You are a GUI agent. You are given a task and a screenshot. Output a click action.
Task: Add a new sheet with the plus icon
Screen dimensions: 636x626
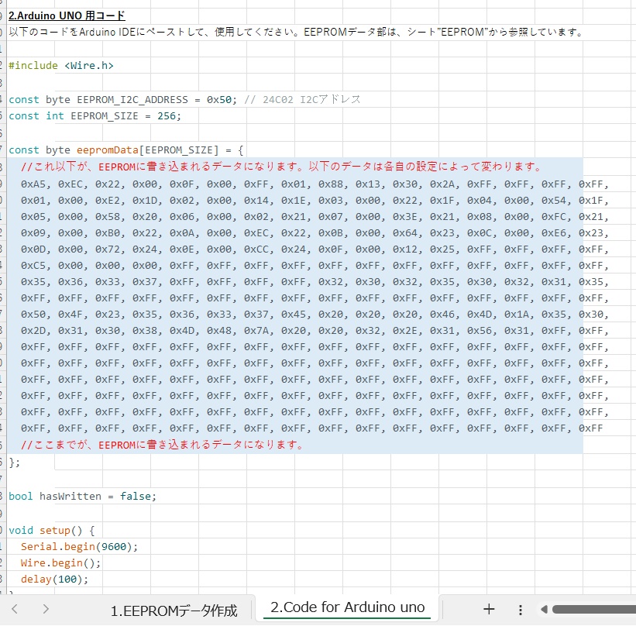(490, 610)
